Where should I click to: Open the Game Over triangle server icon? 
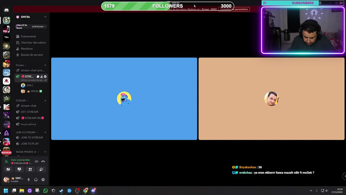tap(6, 133)
